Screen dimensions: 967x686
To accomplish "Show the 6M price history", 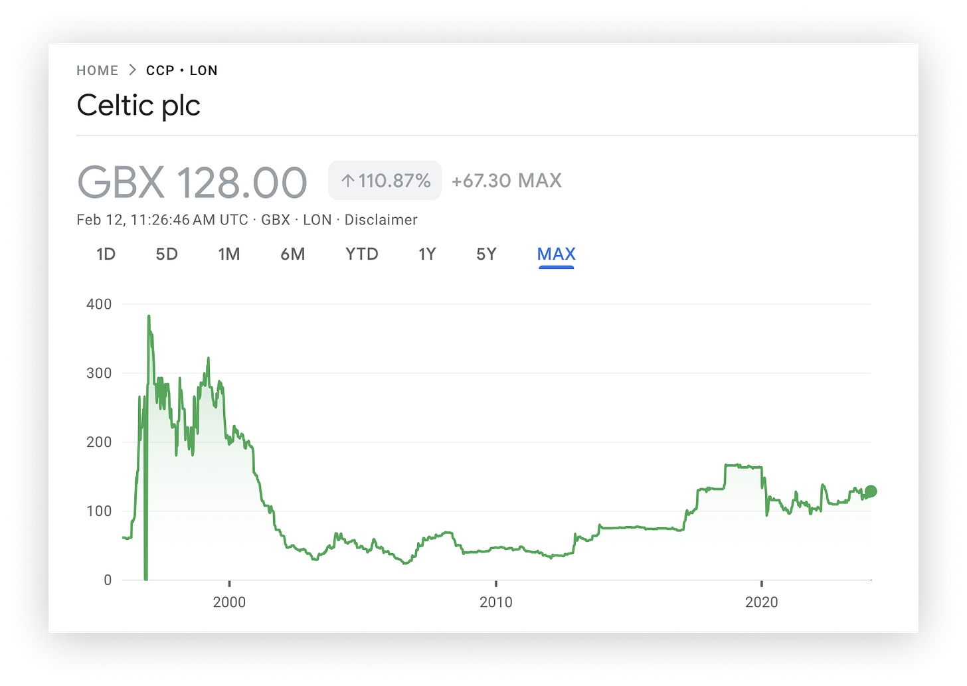I will point(293,254).
